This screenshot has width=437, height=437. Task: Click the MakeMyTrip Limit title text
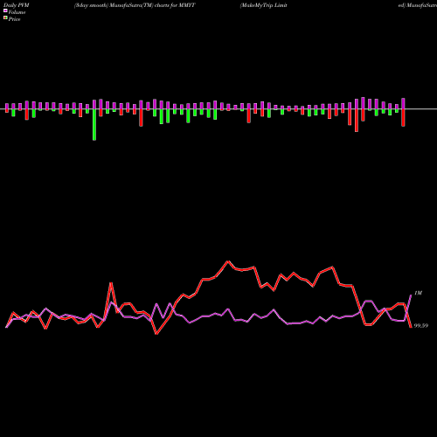coord(264,5)
